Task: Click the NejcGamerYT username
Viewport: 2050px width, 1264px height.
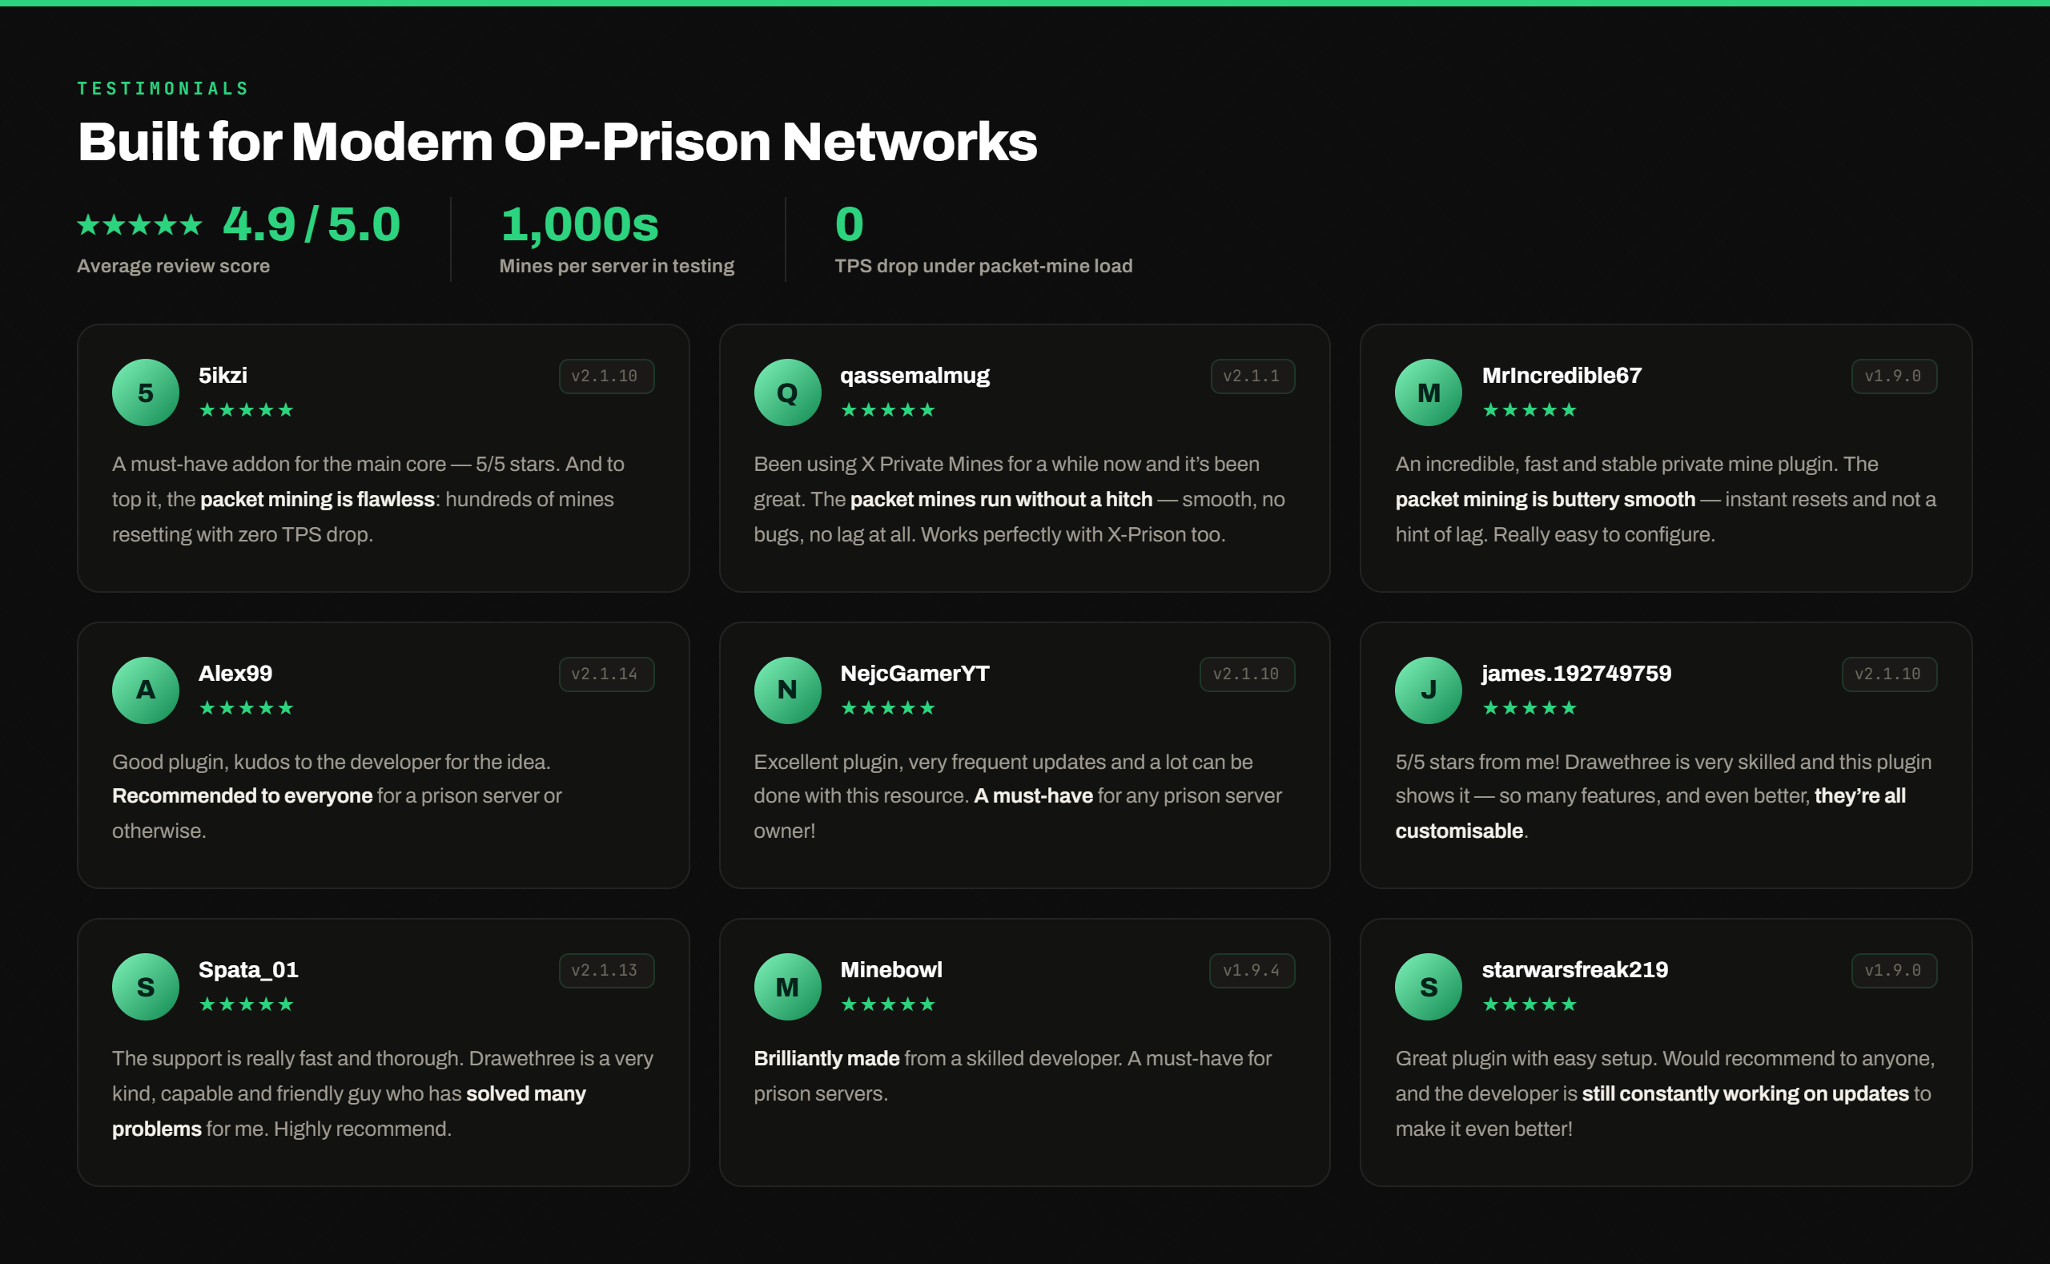Action: pos(914,673)
